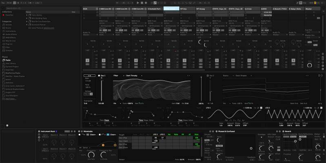Click the Favorites red tag collection
Viewport: 326px width, 163px height.
[x=8, y=14]
